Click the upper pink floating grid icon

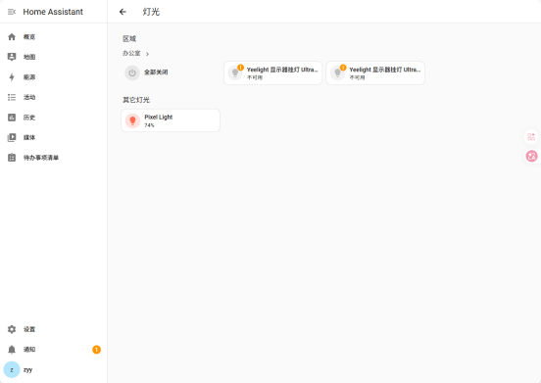pos(531,136)
